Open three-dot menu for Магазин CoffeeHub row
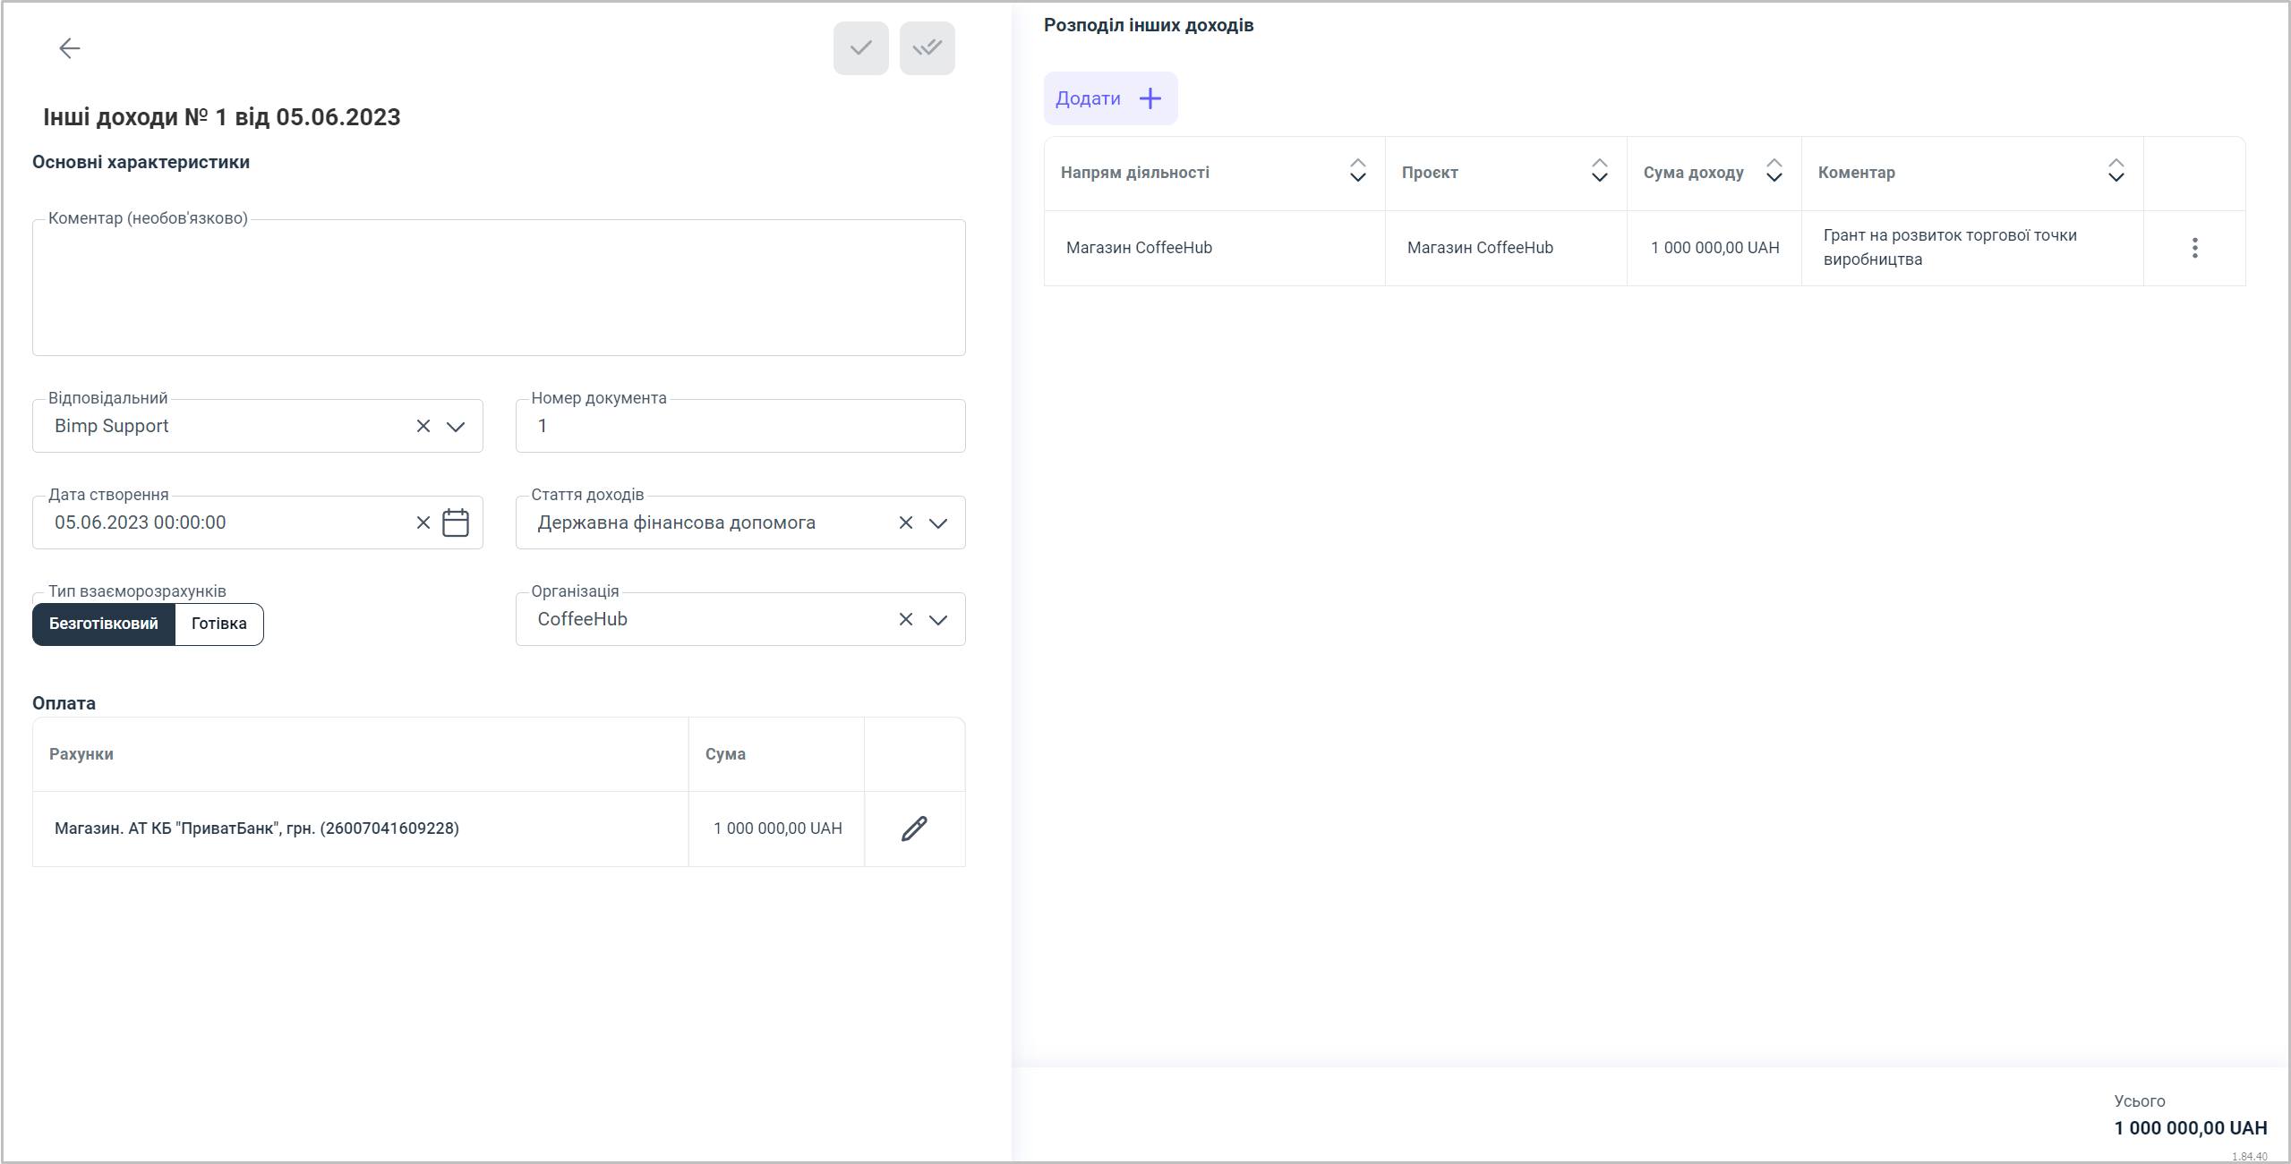2291x1164 pixels. point(2194,248)
